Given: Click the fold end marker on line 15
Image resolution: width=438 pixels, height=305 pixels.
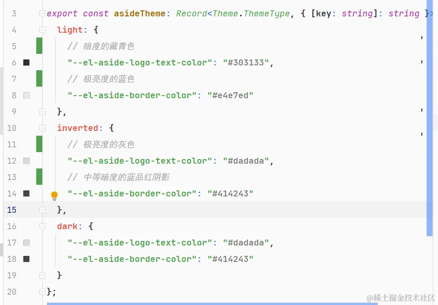Looking at the screenshot, I should click(42, 210).
